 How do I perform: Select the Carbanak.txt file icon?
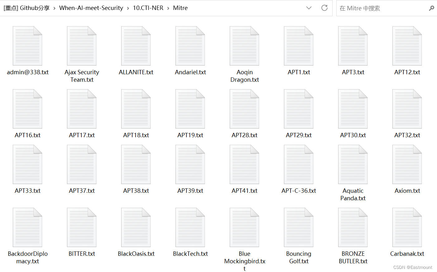407,227
